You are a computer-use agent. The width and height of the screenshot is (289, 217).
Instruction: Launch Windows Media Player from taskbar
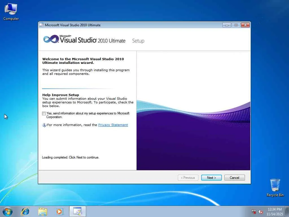[x=60, y=211]
